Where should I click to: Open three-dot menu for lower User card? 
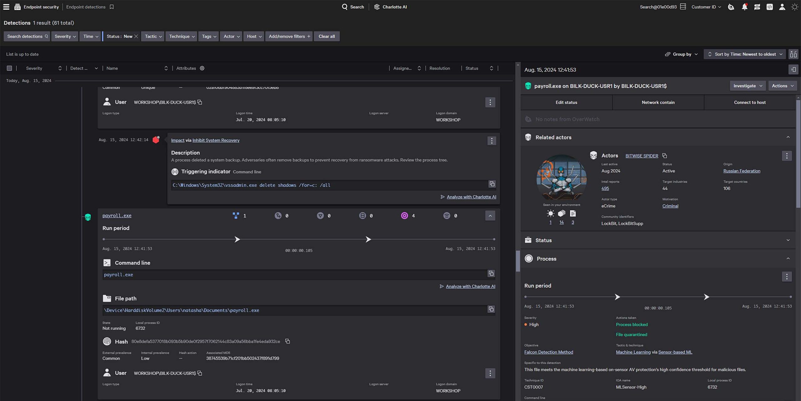coord(490,373)
